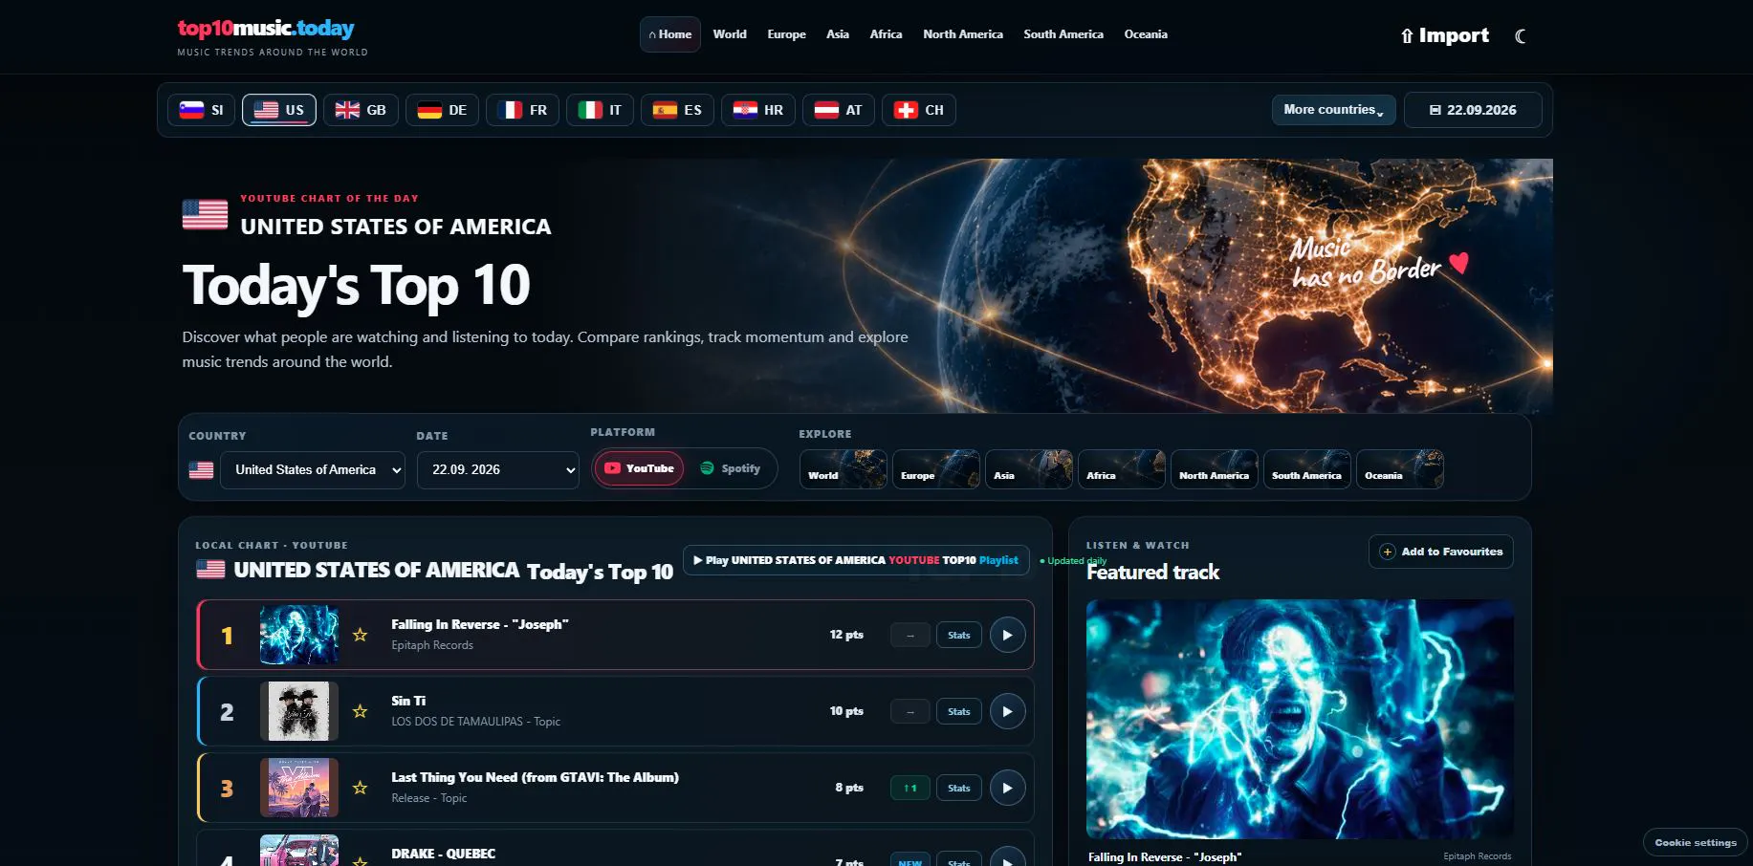Select the US flag country chip
Screen dimensions: 1753x866
(279, 110)
